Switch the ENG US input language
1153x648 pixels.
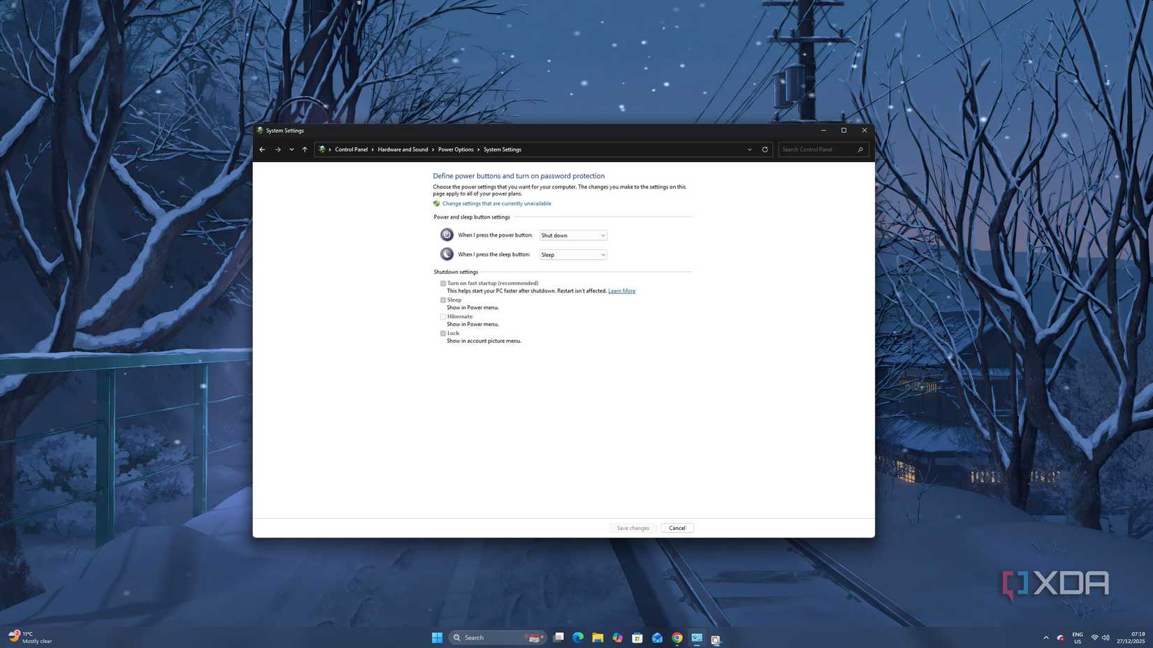click(1078, 638)
